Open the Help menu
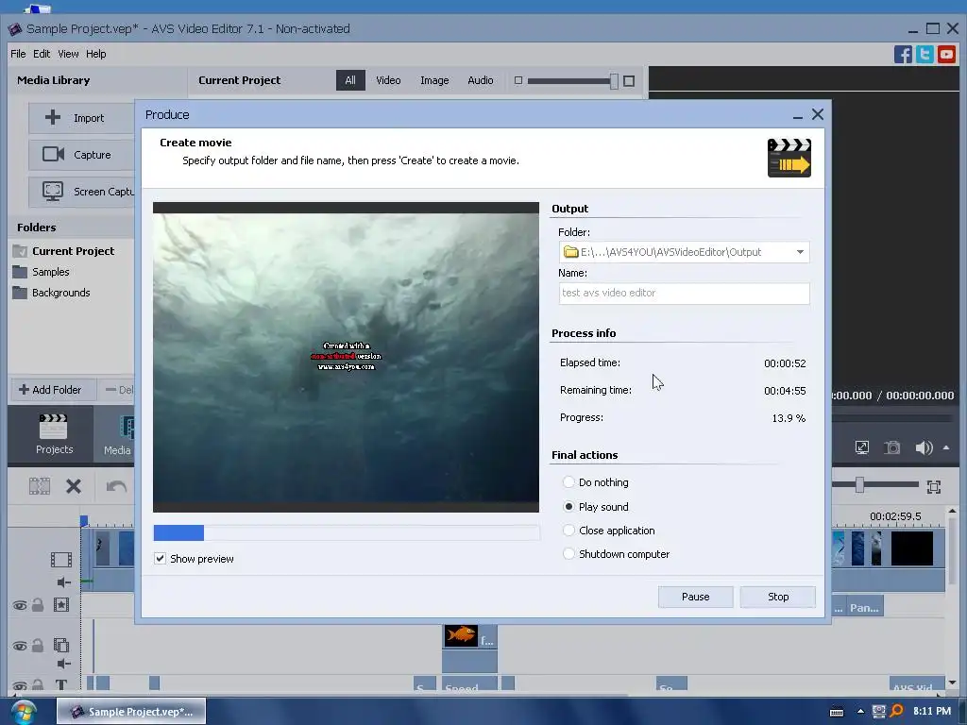This screenshot has width=967, height=725. click(x=95, y=54)
